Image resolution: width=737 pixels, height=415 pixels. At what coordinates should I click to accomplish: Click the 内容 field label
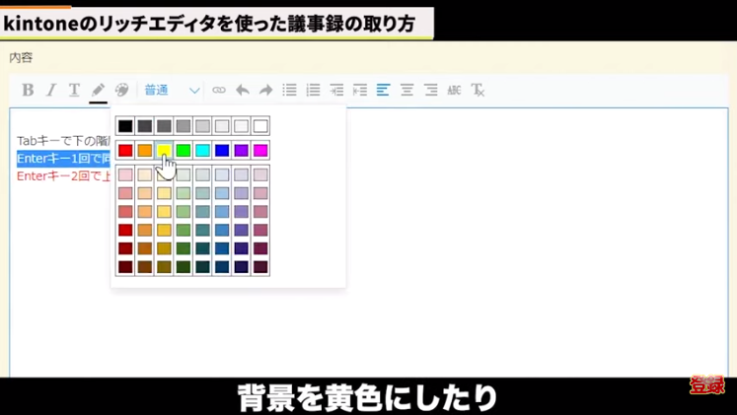point(21,58)
